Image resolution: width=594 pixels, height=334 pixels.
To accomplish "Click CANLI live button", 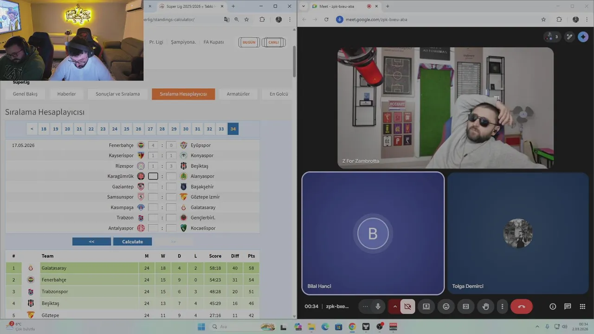I will click(273, 42).
